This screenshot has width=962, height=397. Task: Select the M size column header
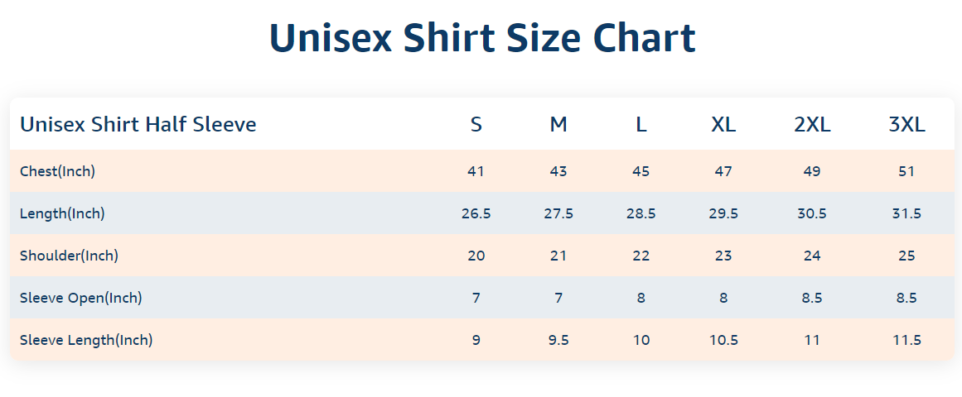[x=558, y=125]
